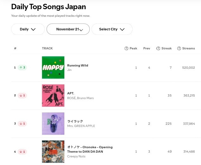Click the Streams column help icon

[x=179, y=48]
